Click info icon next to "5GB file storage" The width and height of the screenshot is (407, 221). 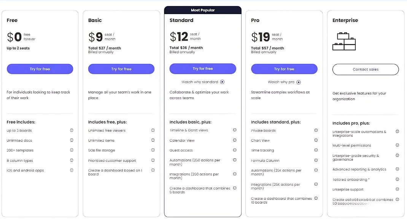point(153,150)
